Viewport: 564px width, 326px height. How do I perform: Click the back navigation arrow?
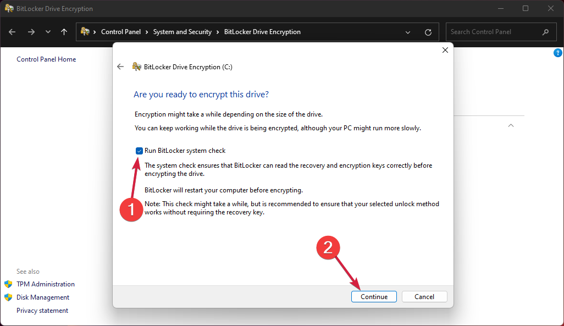pyautogui.click(x=12, y=32)
